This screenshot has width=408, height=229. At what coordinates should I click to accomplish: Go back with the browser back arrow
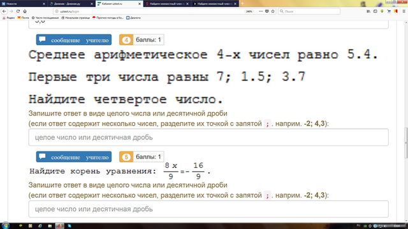4,11
